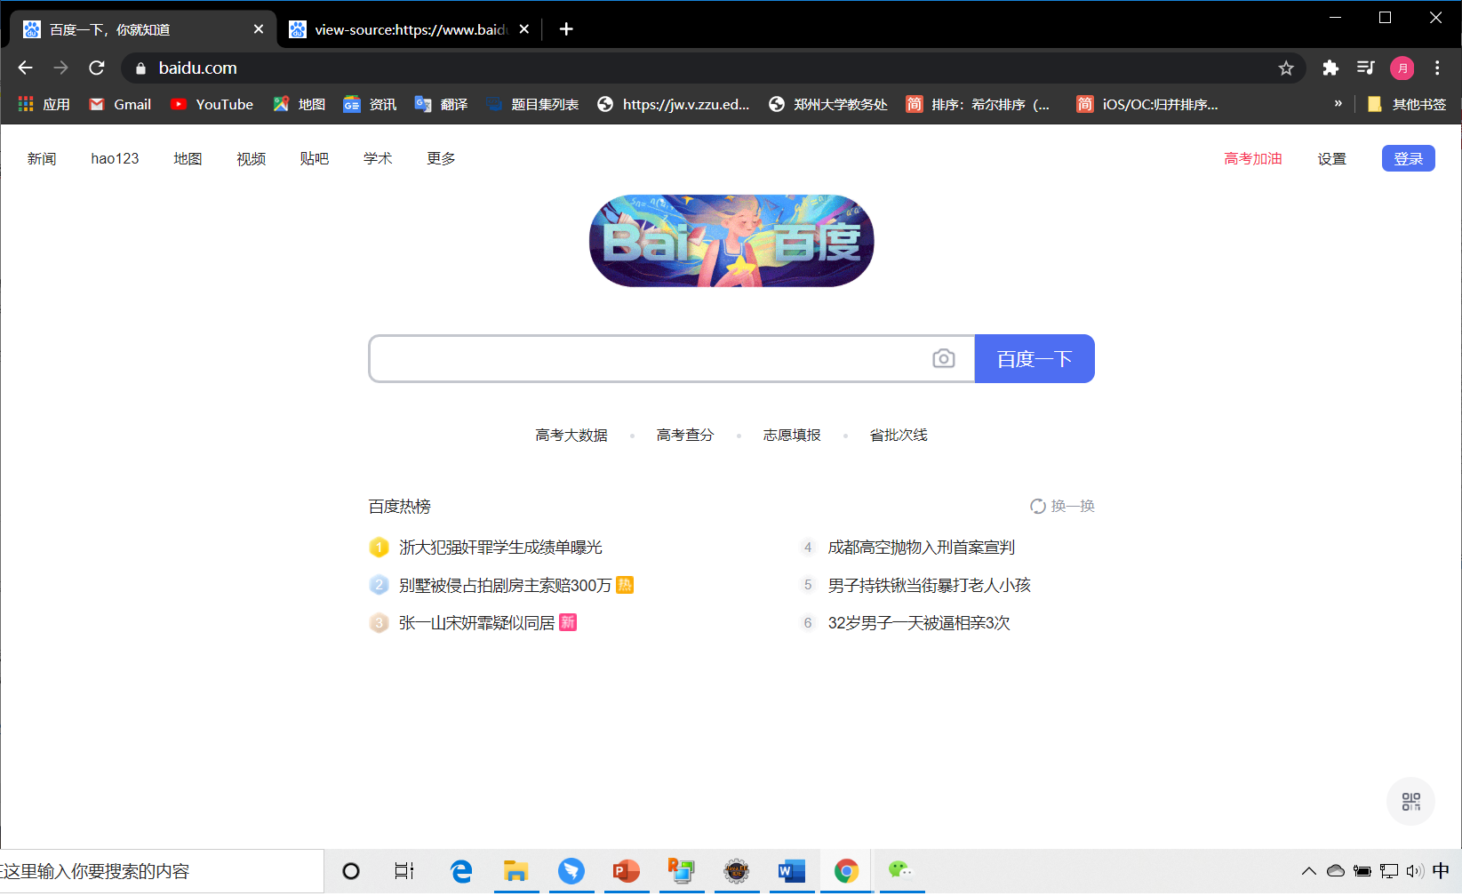Open WeChat from the taskbar

click(x=901, y=871)
